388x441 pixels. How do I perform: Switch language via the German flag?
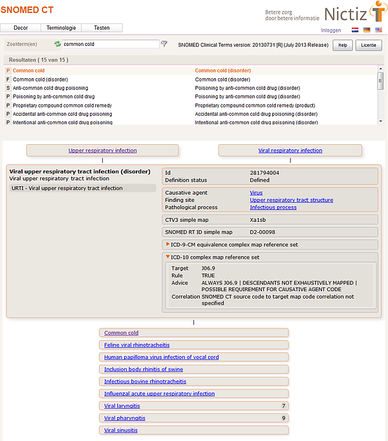pyautogui.click(x=367, y=30)
